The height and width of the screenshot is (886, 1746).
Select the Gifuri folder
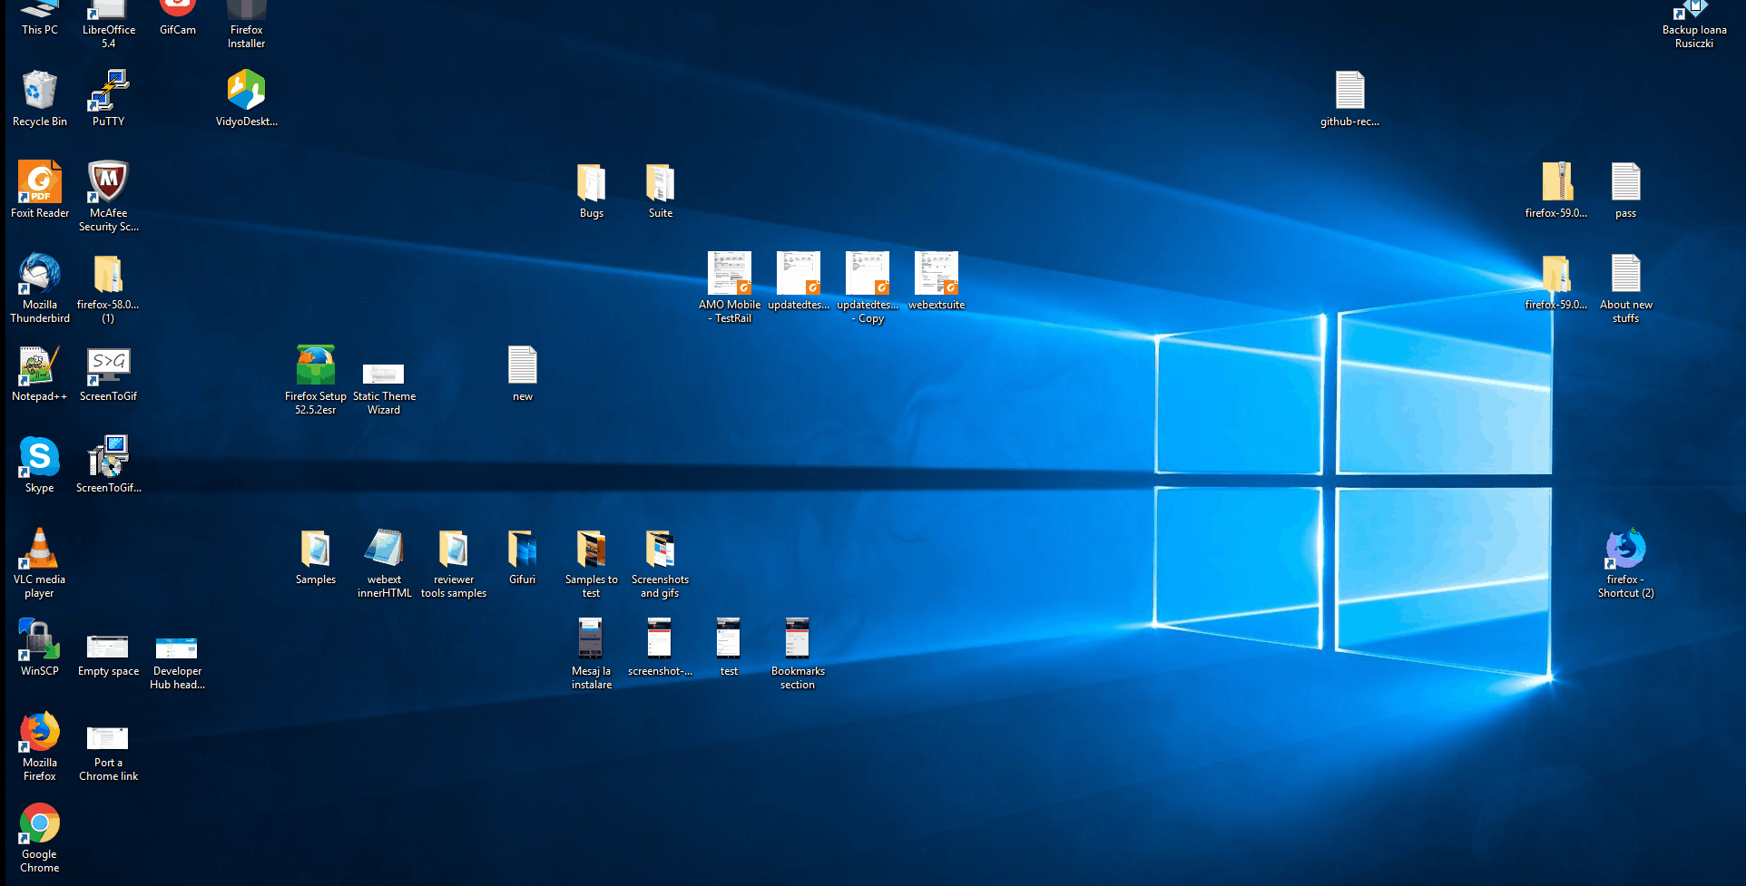(523, 557)
